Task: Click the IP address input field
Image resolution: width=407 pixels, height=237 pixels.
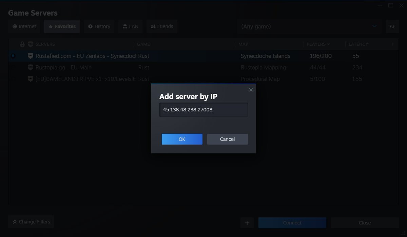Action: [x=203, y=110]
